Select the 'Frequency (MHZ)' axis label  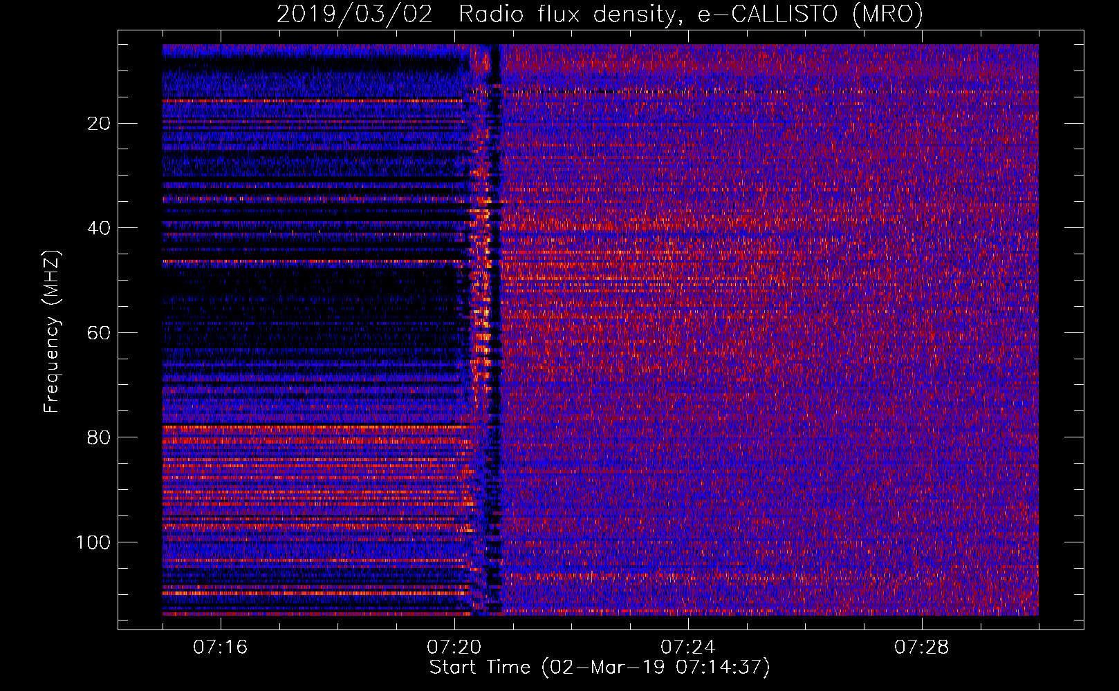tap(53, 331)
